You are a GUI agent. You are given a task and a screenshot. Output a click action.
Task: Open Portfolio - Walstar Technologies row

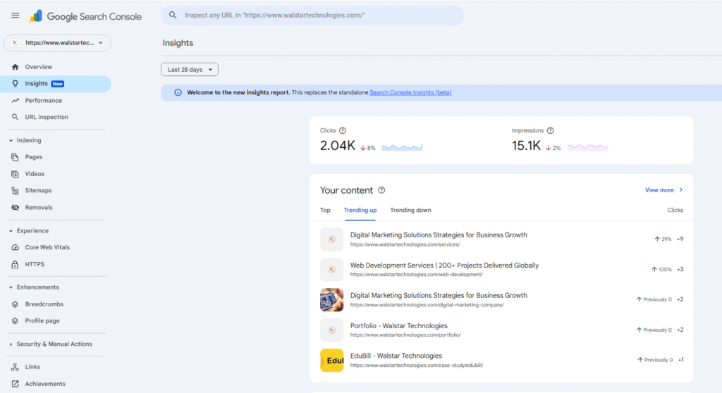(x=502, y=330)
